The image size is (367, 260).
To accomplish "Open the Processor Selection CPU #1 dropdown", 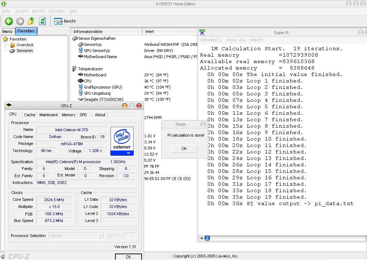I will click(76, 236).
